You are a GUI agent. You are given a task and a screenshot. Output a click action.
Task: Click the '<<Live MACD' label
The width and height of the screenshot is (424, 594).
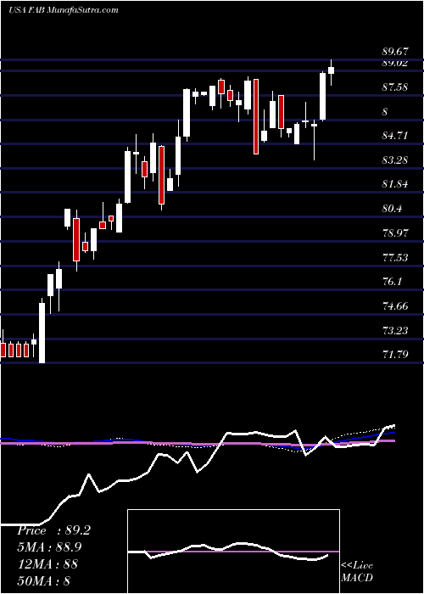pyautogui.click(x=357, y=572)
